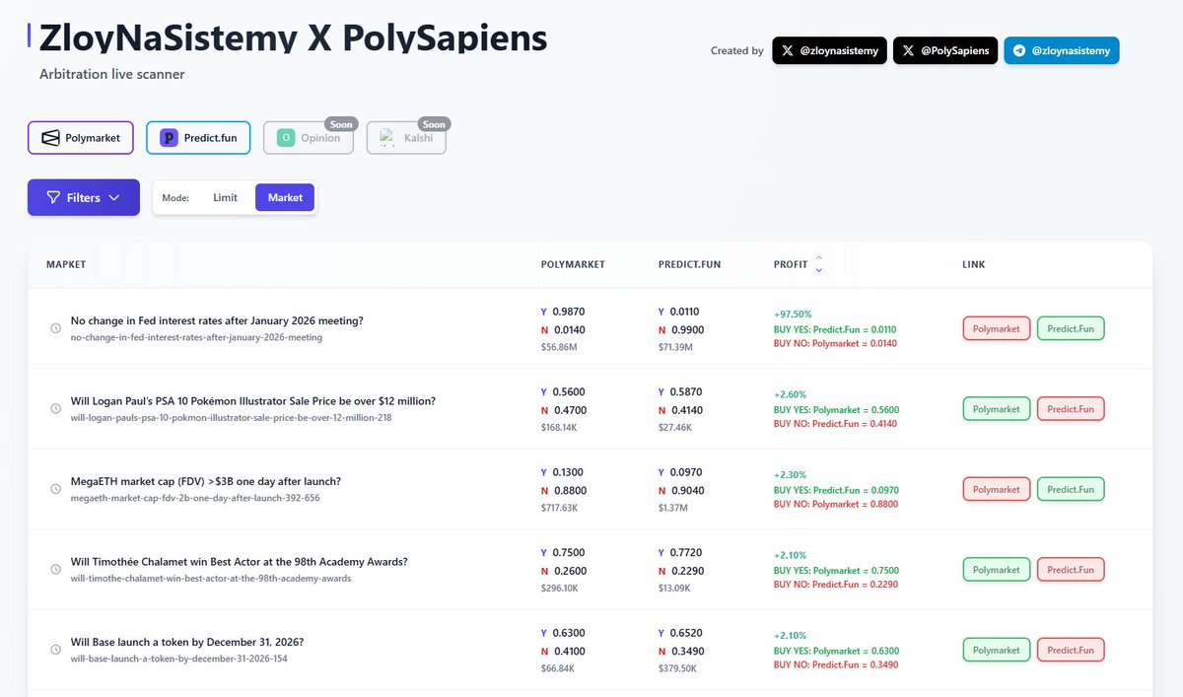Click the green Opinion logo icon

point(286,138)
